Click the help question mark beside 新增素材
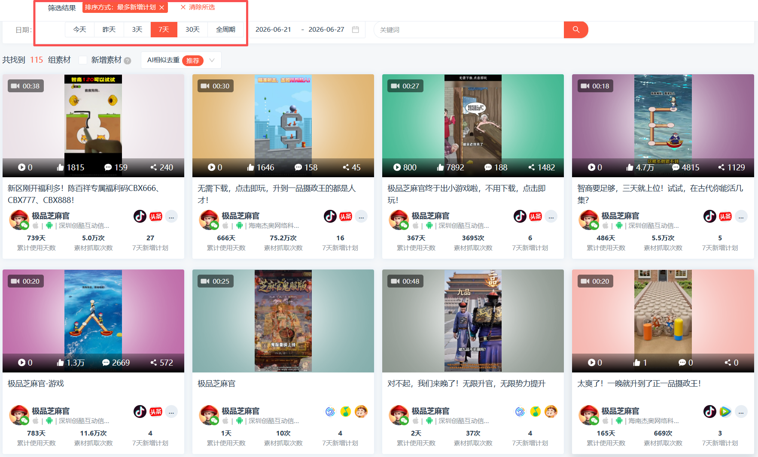 tap(128, 61)
